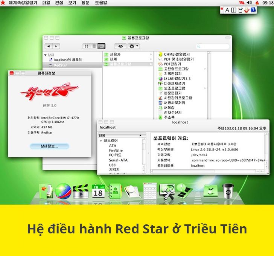
Task: Select USB in hardware list
Action: click(x=112, y=165)
